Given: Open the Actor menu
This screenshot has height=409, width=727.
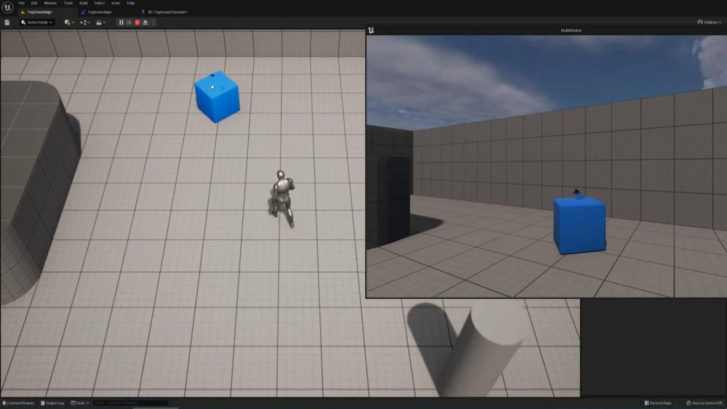Looking at the screenshot, I should click(115, 3).
